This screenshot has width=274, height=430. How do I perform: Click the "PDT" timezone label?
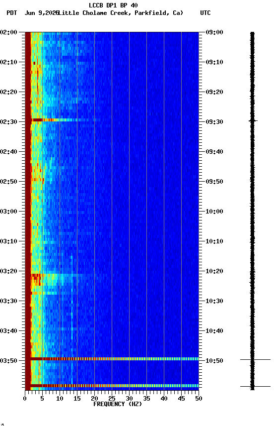click(x=12, y=13)
